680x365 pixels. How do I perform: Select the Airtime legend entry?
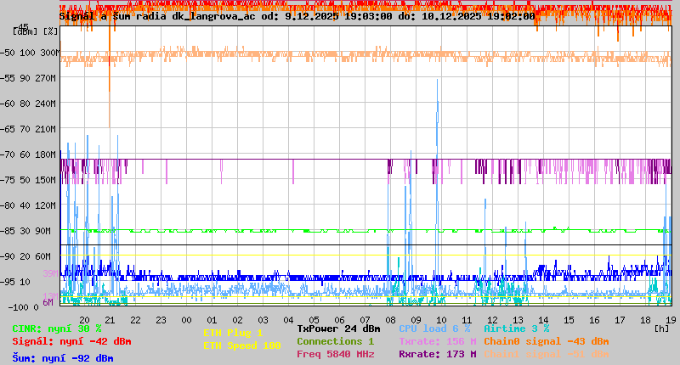tap(516, 328)
